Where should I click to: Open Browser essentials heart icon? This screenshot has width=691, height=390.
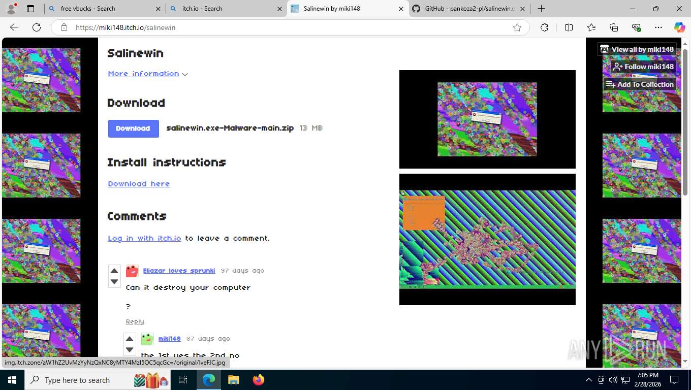coord(636,27)
